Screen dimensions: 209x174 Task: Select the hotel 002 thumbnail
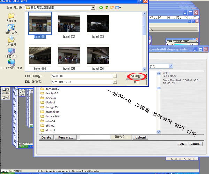tap(68, 24)
